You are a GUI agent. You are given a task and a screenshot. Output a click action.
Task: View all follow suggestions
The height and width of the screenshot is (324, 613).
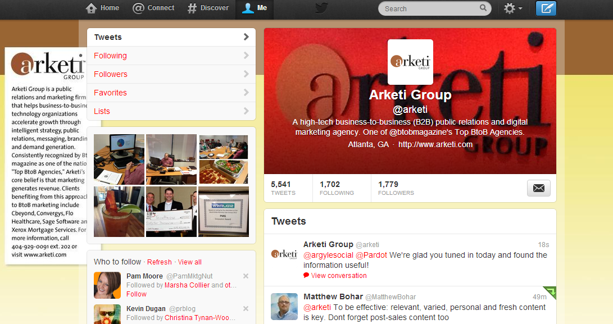tap(189, 262)
